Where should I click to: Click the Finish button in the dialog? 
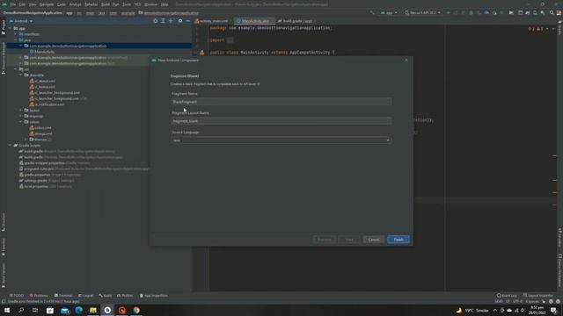pyautogui.click(x=398, y=240)
